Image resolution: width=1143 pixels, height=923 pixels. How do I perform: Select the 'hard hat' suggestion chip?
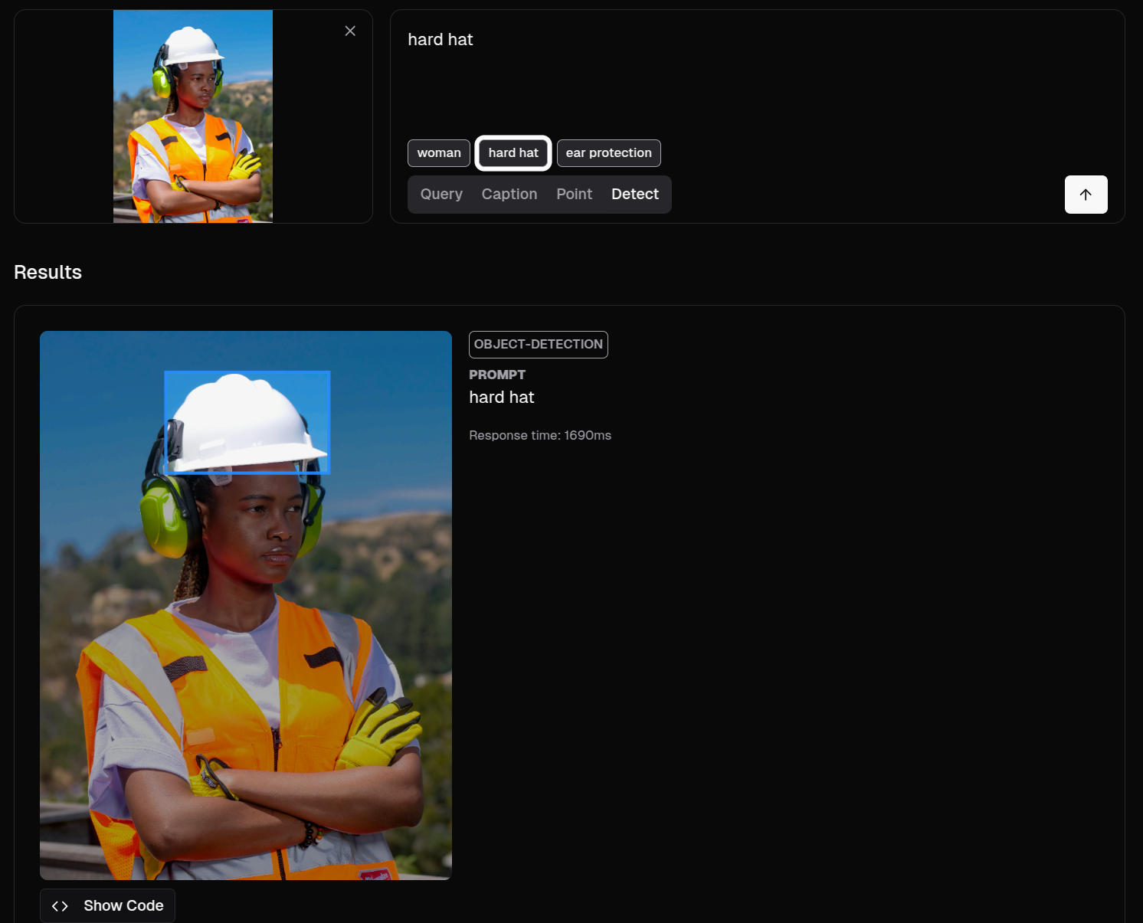(x=513, y=153)
